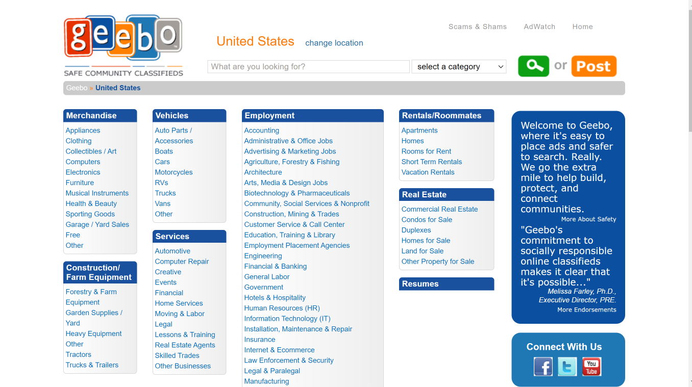This screenshot has height=387, width=692.
Task: Open Other Property for Sale
Action: (438, 262)
